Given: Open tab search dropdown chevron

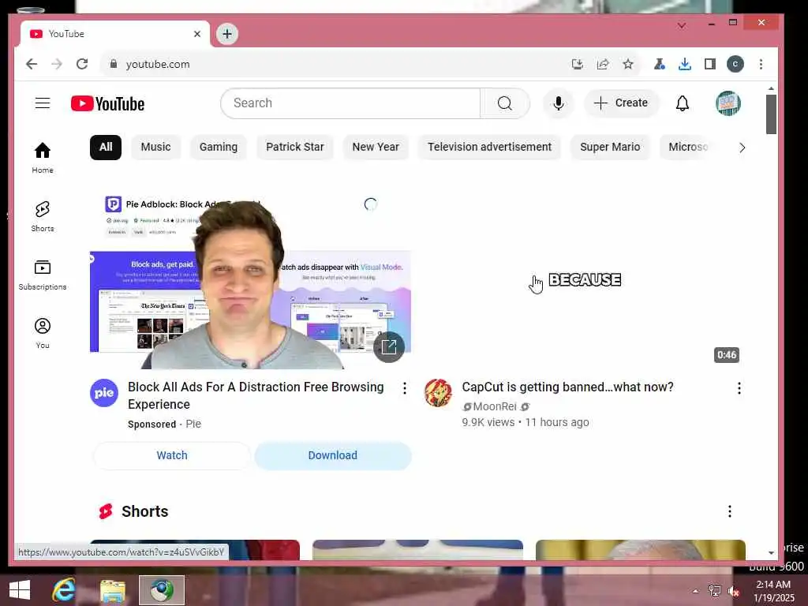Looking at the screenshot, I should click(x=682, y=25).
